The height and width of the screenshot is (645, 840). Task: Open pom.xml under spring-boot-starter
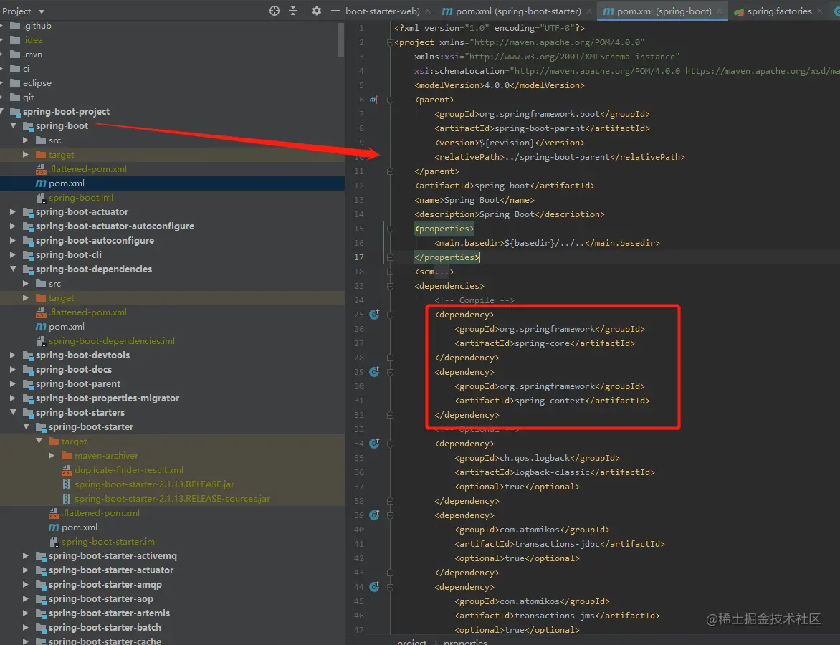coord(79,527)
